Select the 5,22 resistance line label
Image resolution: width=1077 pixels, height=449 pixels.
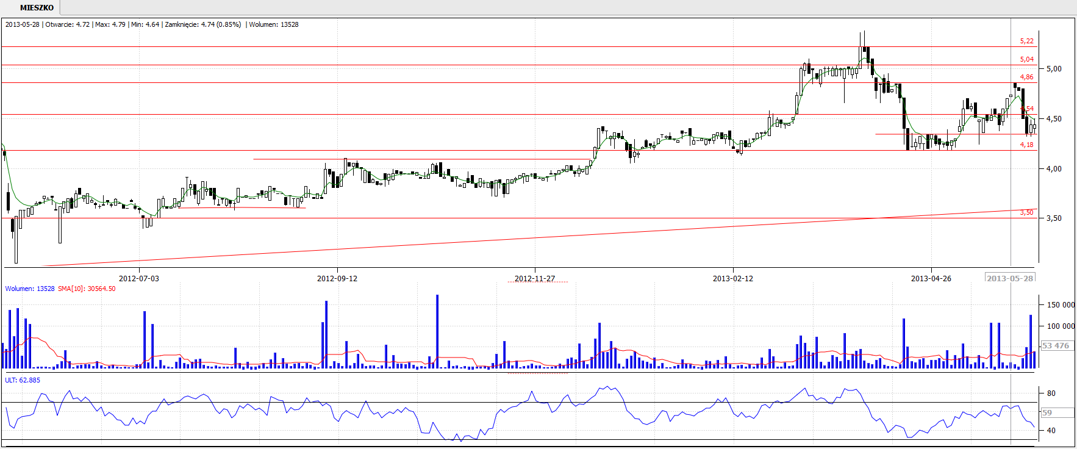pos(1027,41)
